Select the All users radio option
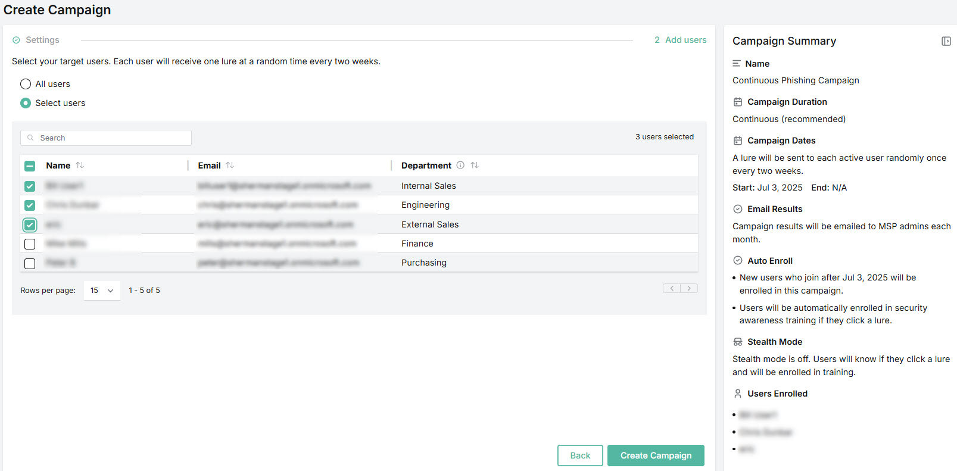This screenshot has width=957, height=471. click(x=26, y=84)
